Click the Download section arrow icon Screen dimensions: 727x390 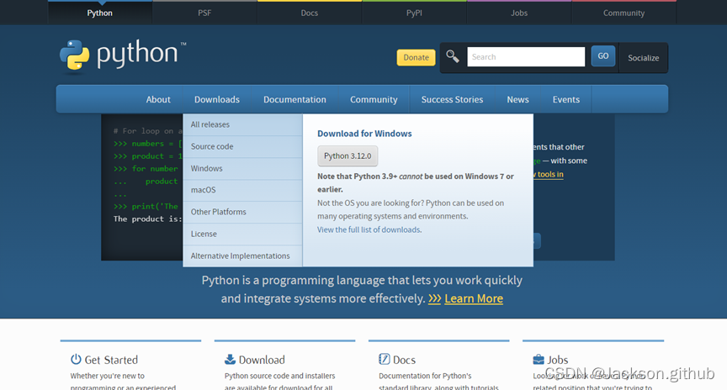point(230,360)
